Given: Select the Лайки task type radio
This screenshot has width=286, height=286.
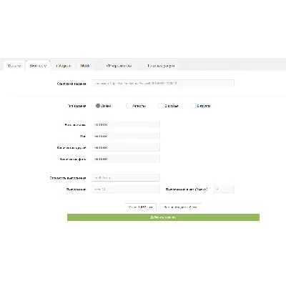Looking at the screenshot, I should (97, 106).
